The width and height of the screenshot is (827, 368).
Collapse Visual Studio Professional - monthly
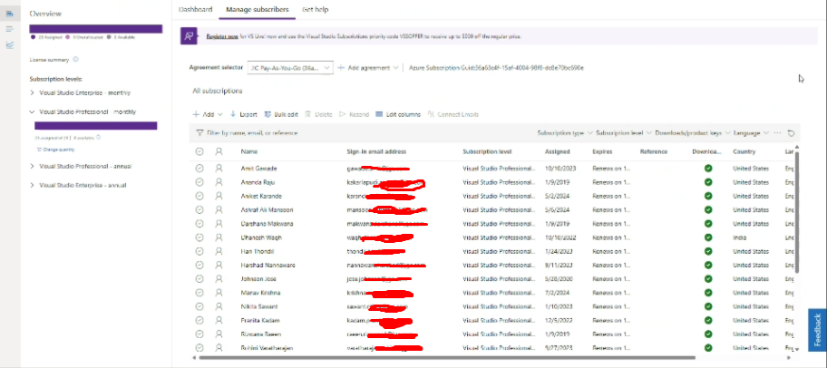(x=32, y=112)
